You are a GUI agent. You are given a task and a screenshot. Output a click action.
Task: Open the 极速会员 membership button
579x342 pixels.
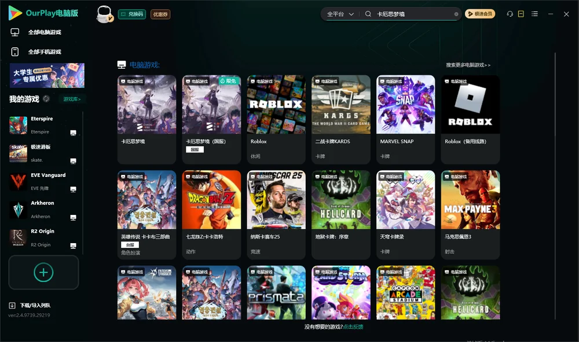480,14
